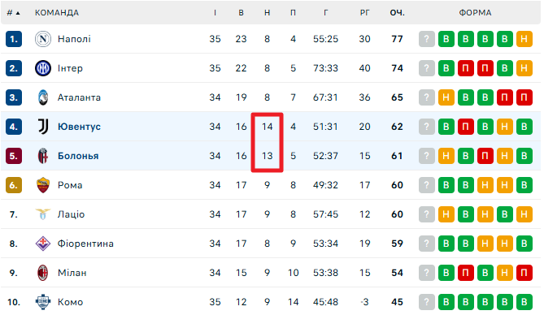Click the Fiorentina purple crest icon

(x=43, y=244)
